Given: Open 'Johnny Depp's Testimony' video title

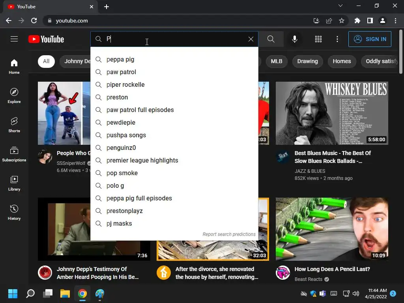Looking at the screenshot, I should [x=98, y=273].
